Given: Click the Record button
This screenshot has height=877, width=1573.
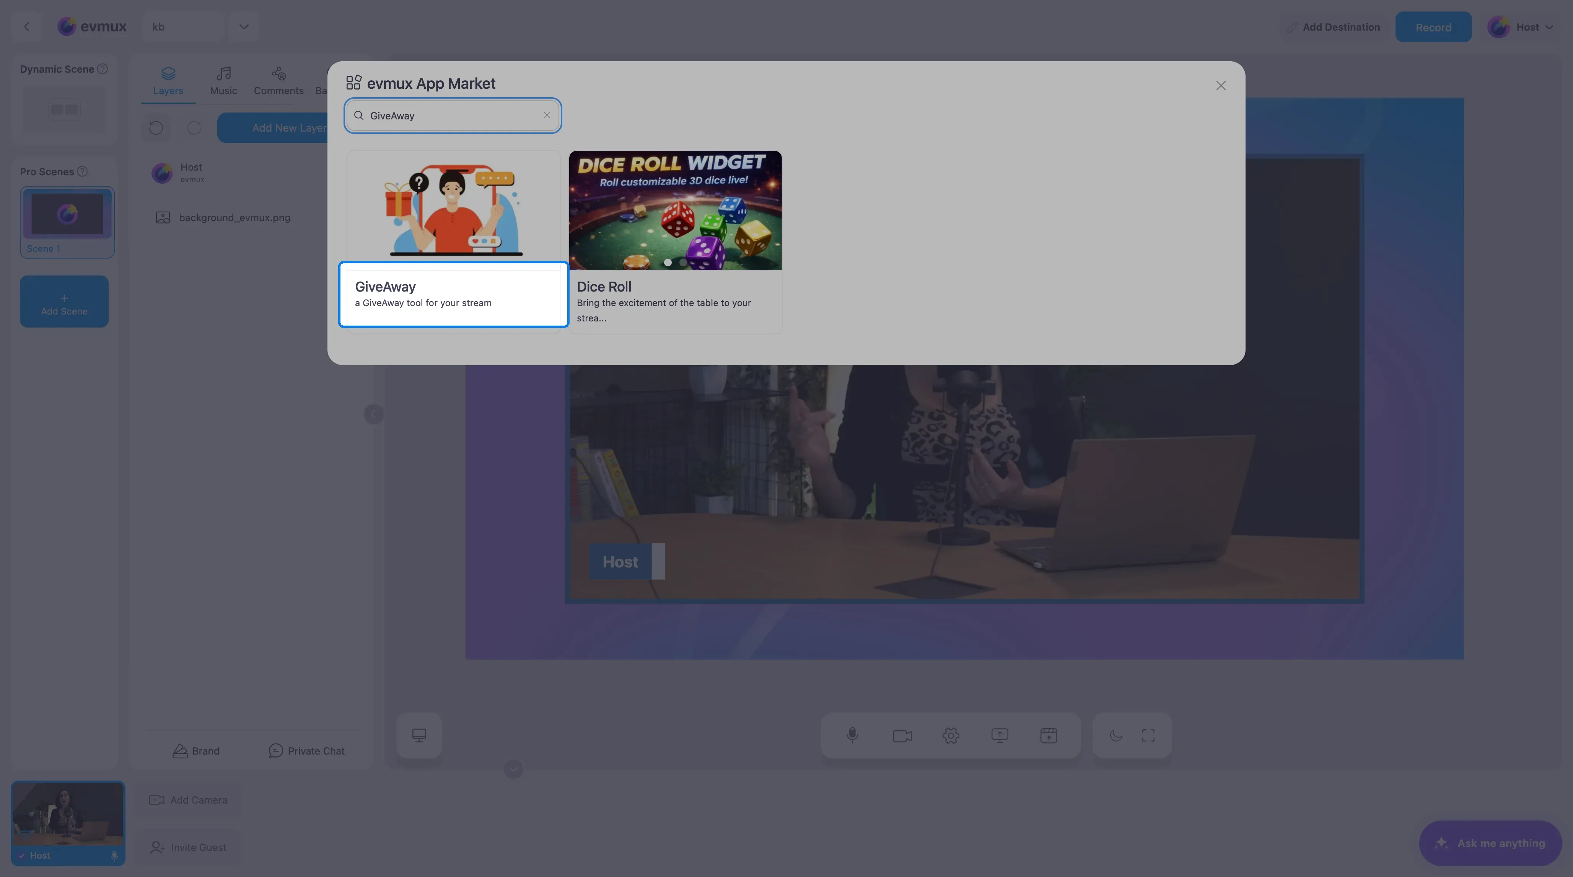Looking at the screenshot, I should 1433,27.
